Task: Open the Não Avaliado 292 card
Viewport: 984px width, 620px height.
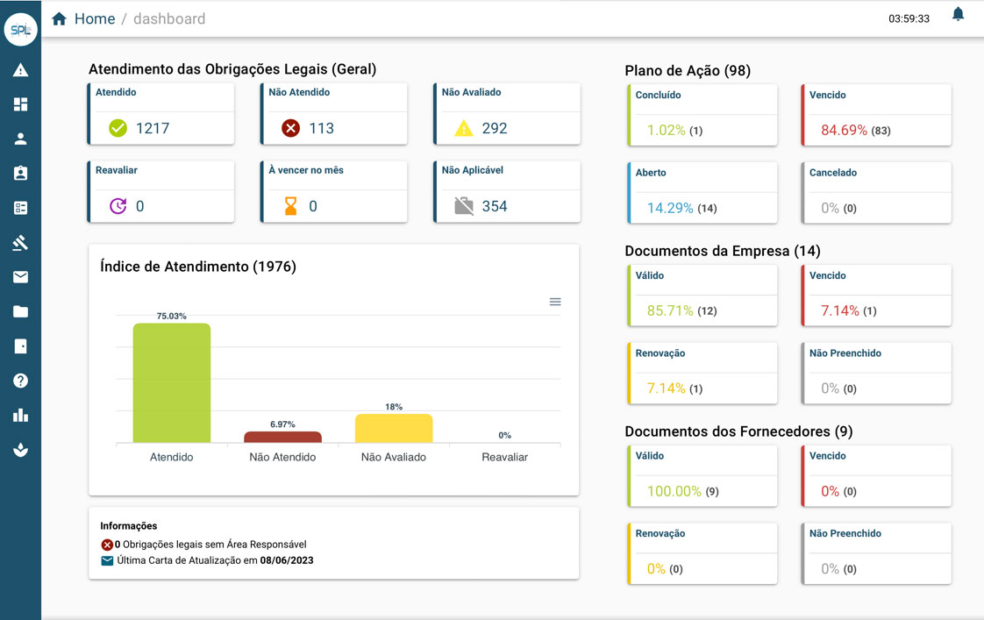Action: pos(507,114)
